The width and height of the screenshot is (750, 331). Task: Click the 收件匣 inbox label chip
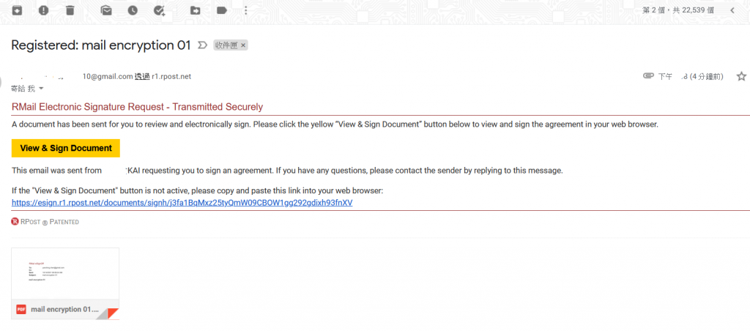pos(226,45)
